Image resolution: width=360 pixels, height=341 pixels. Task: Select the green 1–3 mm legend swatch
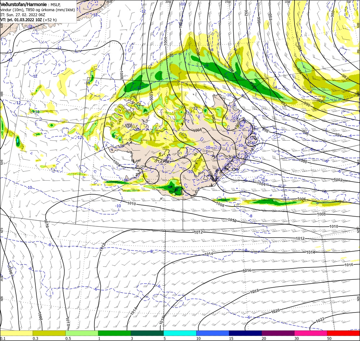(114, 333)
